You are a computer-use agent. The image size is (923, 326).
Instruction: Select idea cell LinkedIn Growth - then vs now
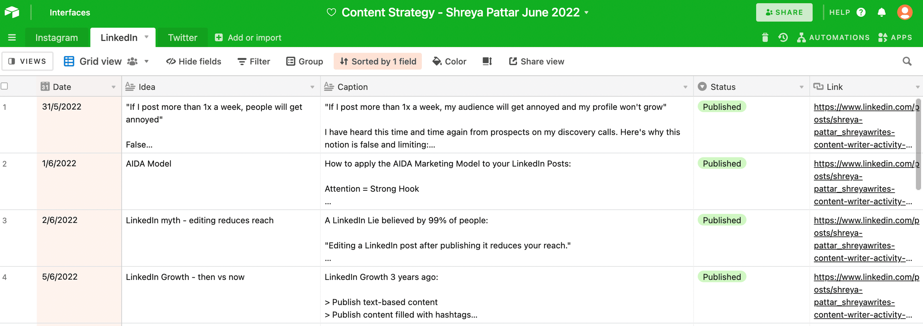tap(221, 295)
